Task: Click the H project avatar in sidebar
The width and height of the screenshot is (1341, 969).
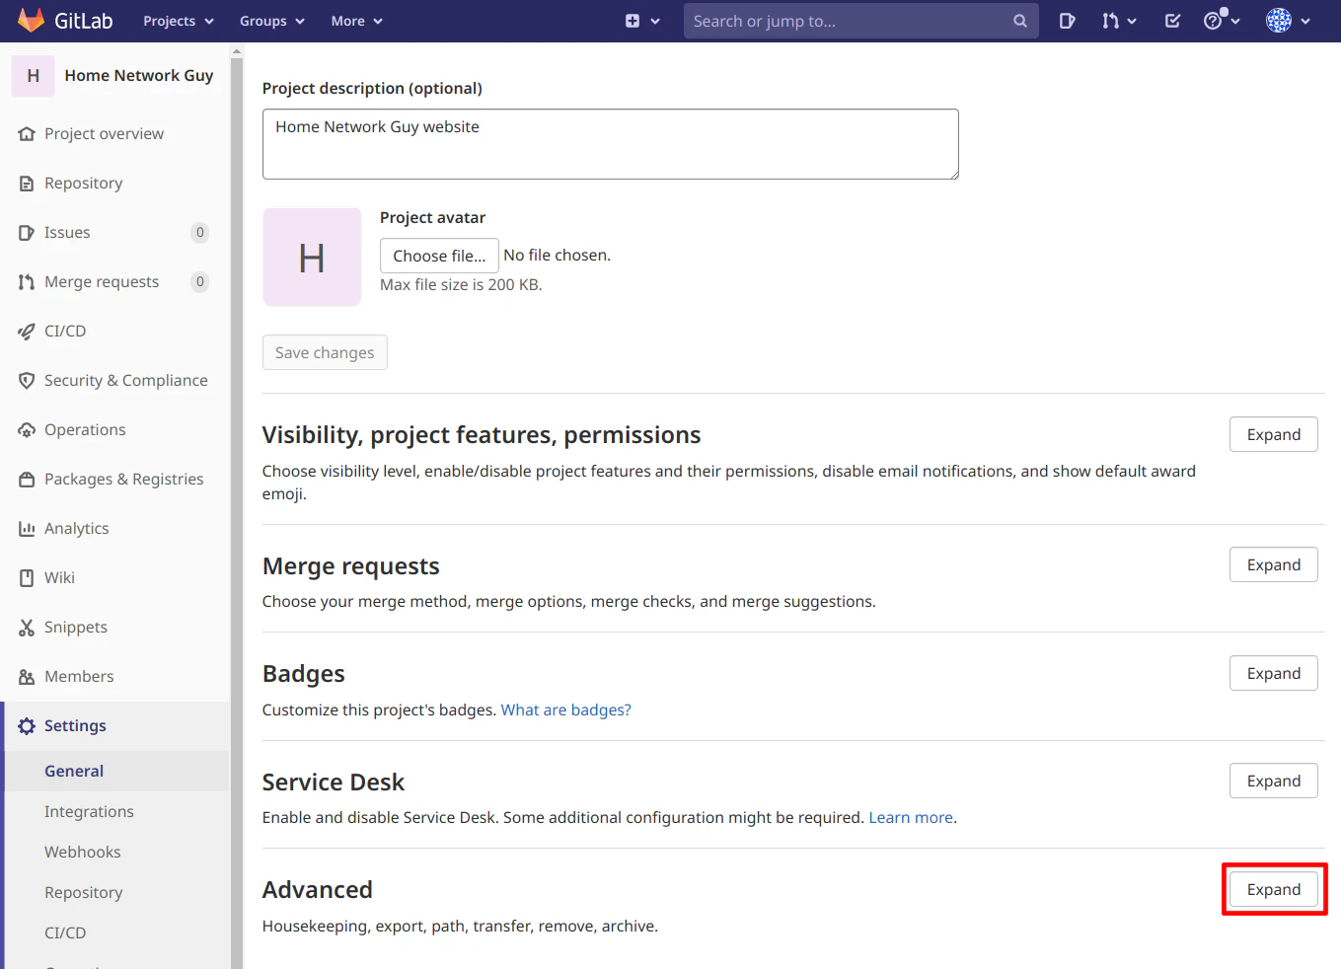Action: [x=34, y=76]
